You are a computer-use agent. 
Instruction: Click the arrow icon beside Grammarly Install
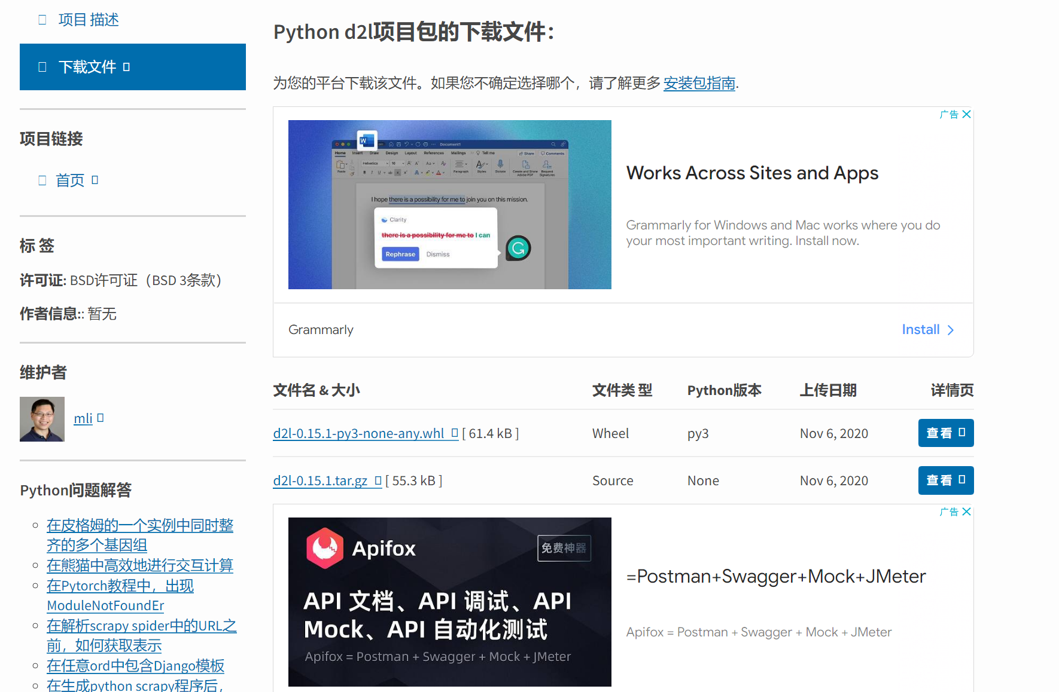[x=951, y=330]
